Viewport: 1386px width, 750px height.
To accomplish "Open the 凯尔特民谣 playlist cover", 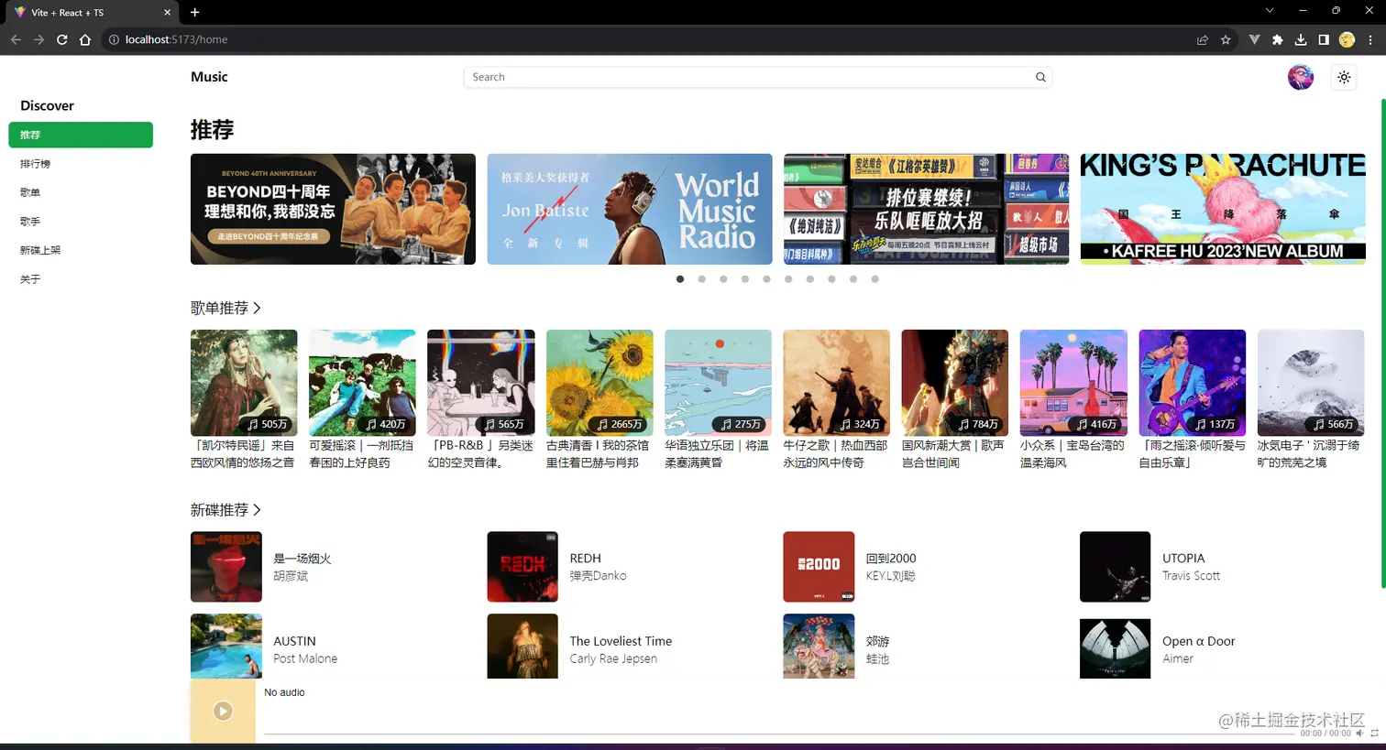I will [x=244, y=383].
